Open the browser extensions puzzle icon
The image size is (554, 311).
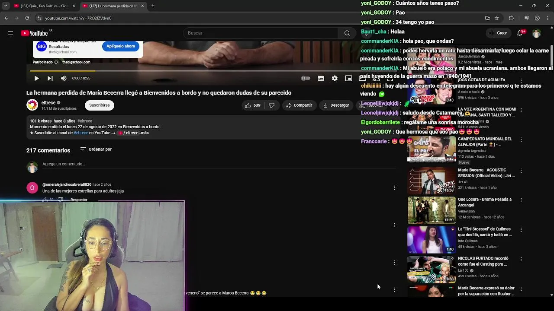pyautogui.click(x=512, y=18)
